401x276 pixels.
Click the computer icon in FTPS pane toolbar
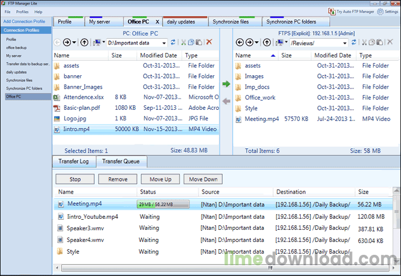coord(280,42)
